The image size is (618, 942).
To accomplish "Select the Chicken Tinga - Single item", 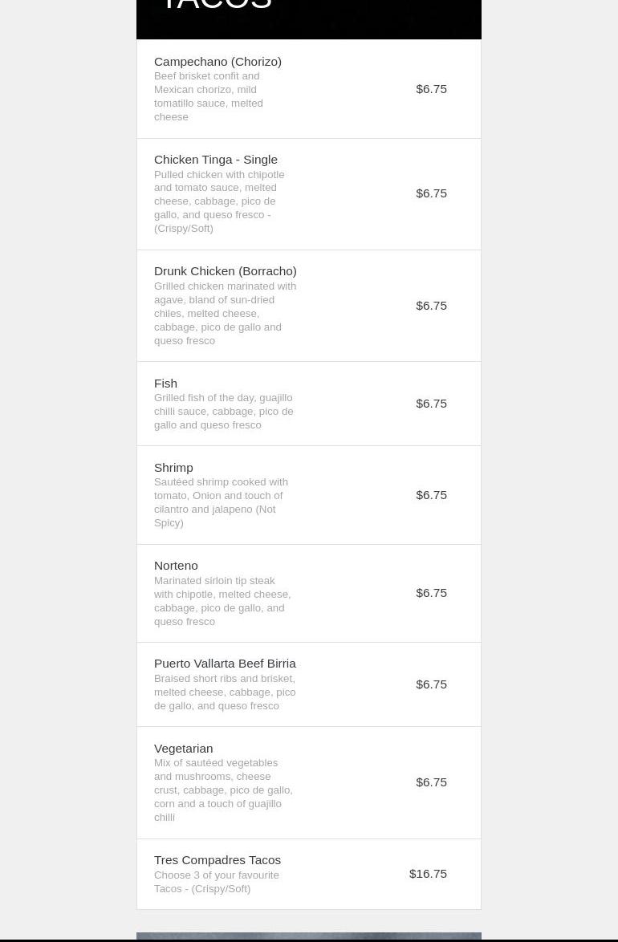I will click(x=215, y=160).
